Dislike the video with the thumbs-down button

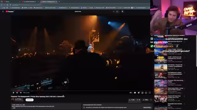pos(138,100)
